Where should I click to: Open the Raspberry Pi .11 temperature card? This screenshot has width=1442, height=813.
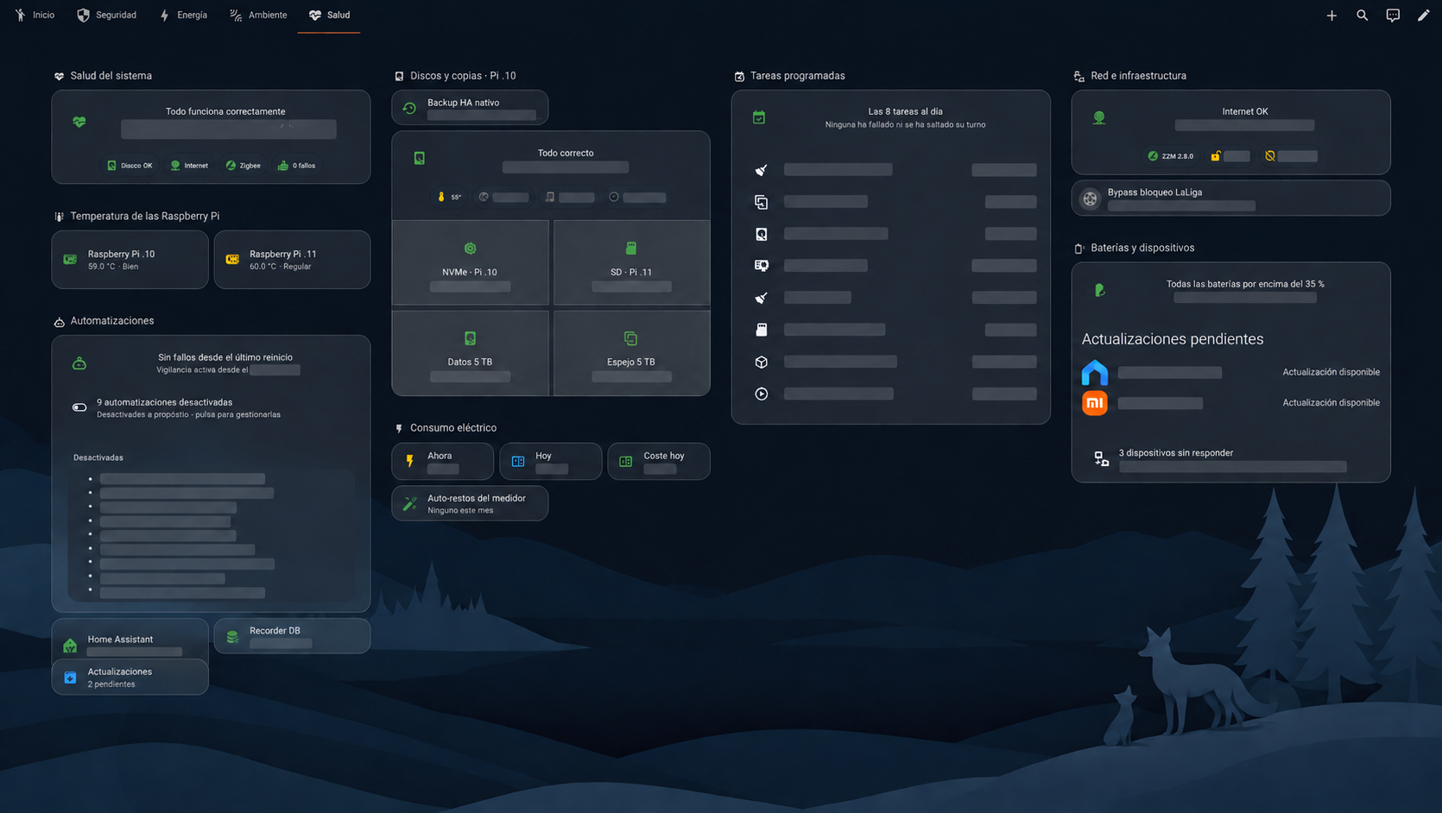click(292, 259)
